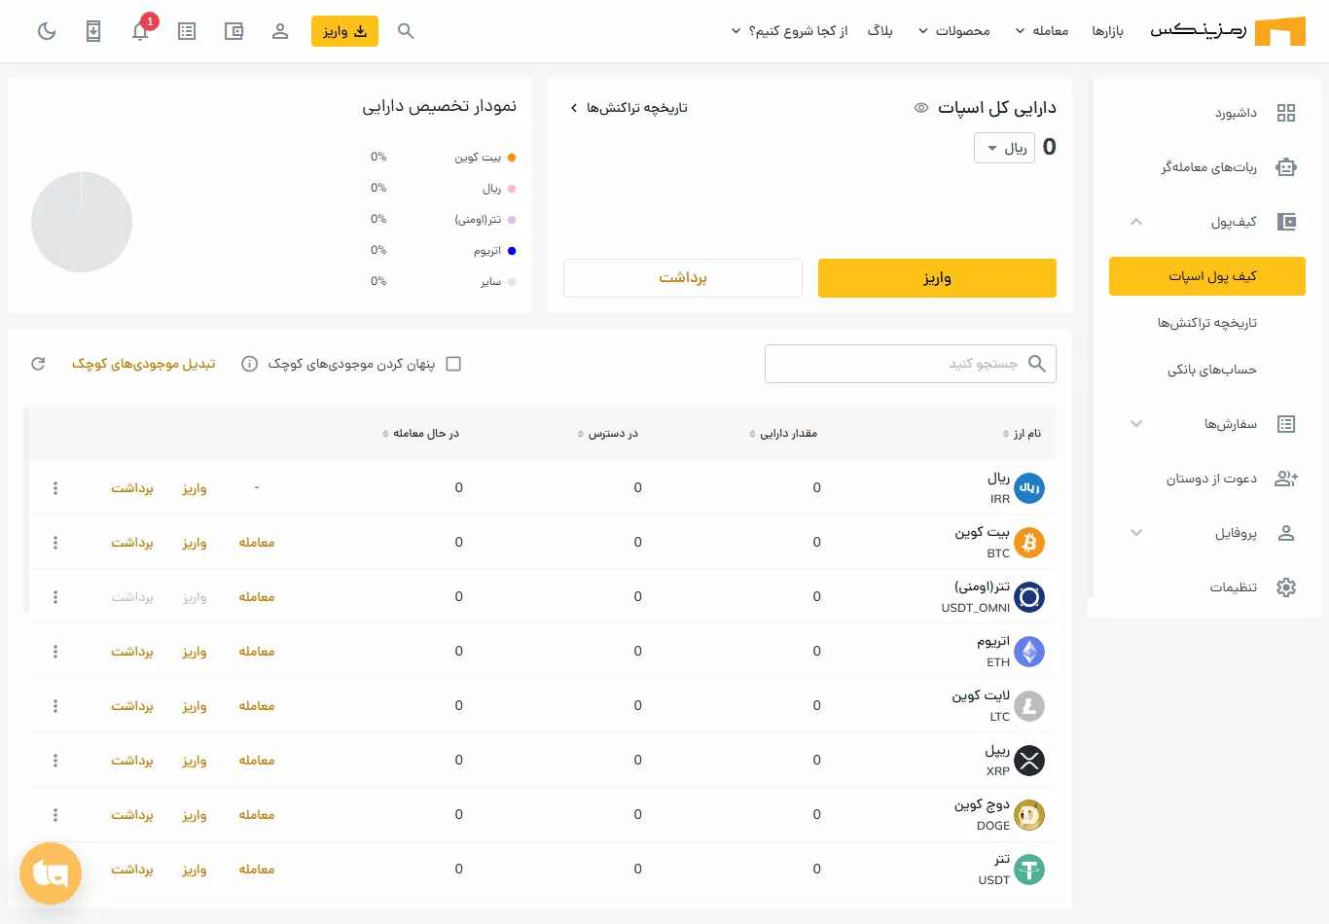Open از کجا شروع کنیم؟ dropdown
This screenshot has width=1329, height=924.
coord(789,31)
